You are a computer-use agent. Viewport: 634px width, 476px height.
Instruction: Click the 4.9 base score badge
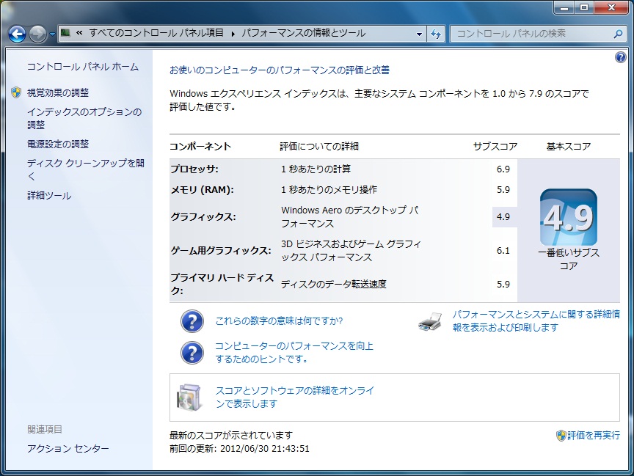coord(569,217)
